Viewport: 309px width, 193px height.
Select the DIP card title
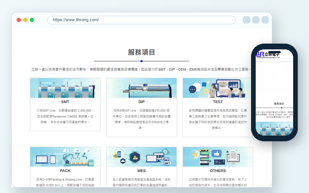(x=141, y=102)
